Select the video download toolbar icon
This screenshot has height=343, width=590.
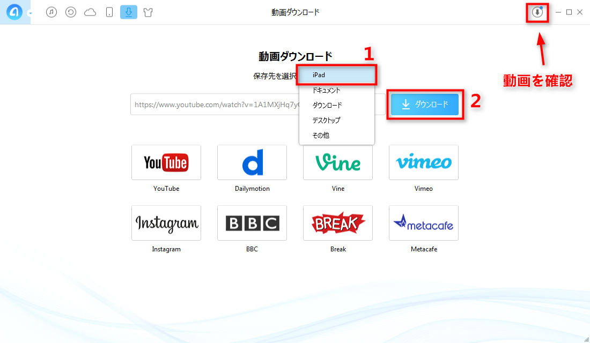click(x=129, y=12)
